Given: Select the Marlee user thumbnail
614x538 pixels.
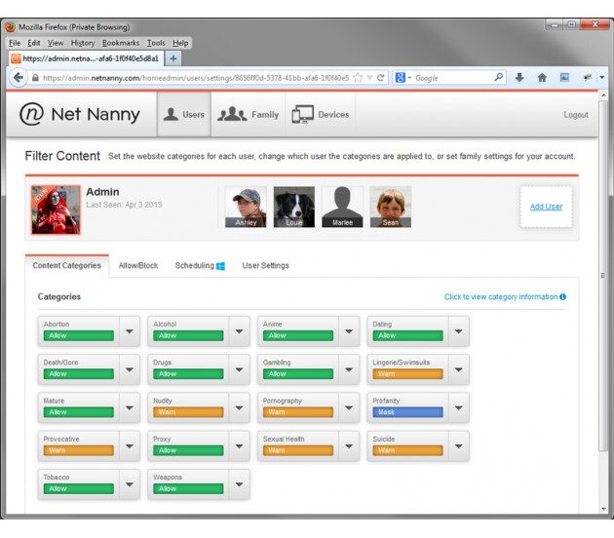Looking at the screenshot, I should pyautogui.click(x=342, y=207).
